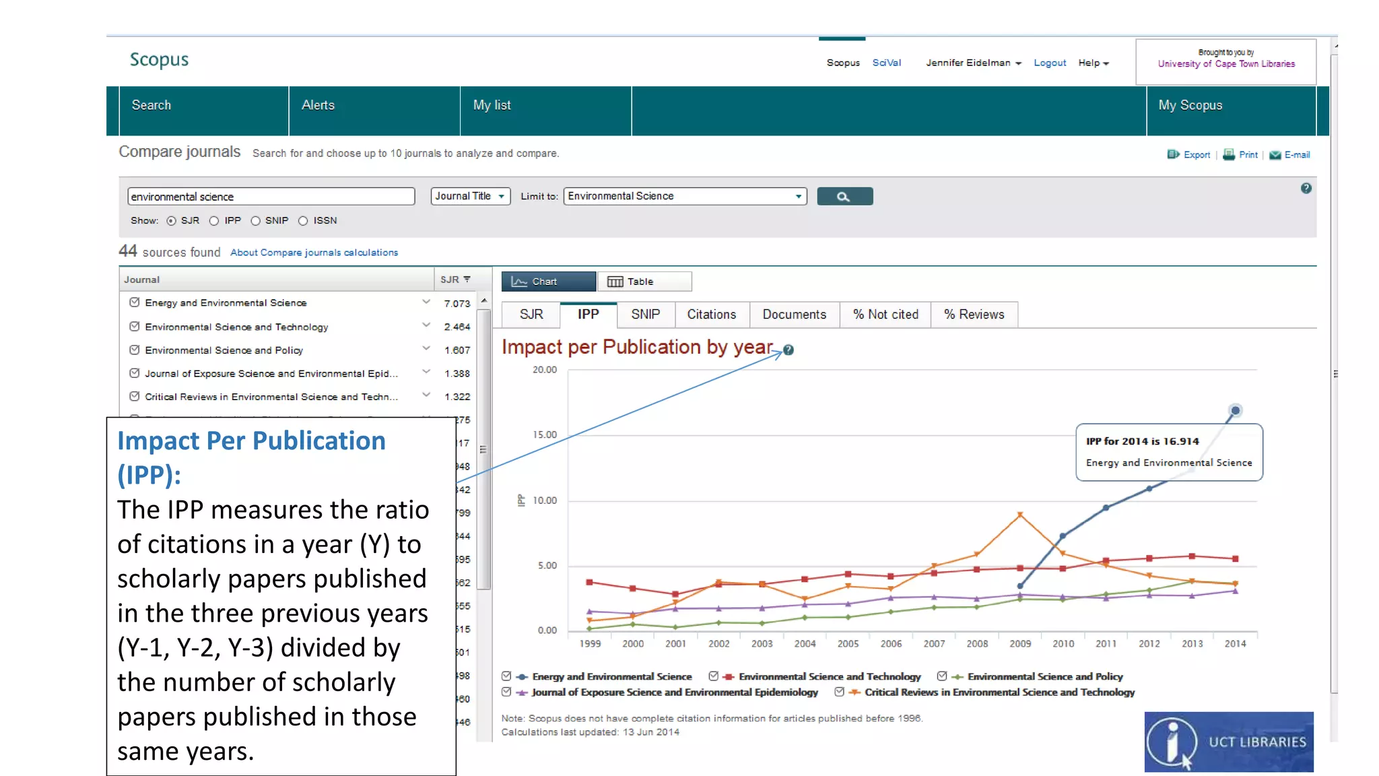Switch to the Documents tab

point(794,315)
